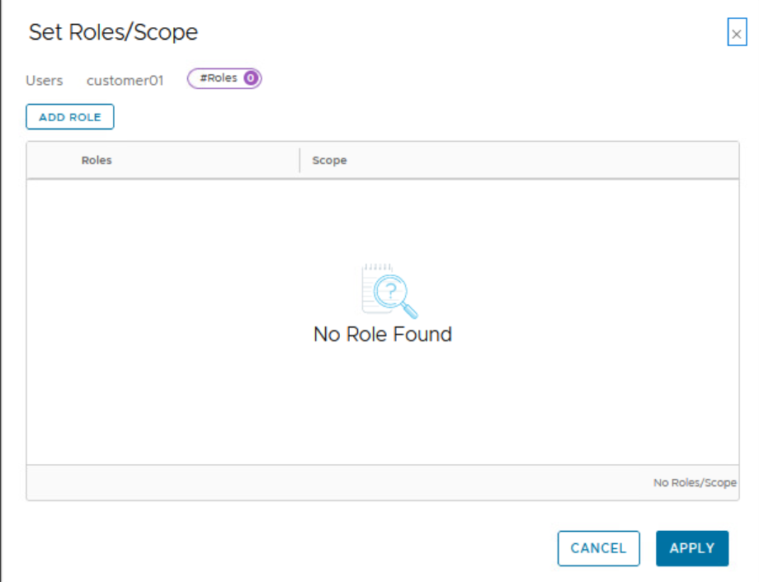This screenshot has height=582, width=759.
Task: Click the purple 0 role count circle
Action: [251, 78]
